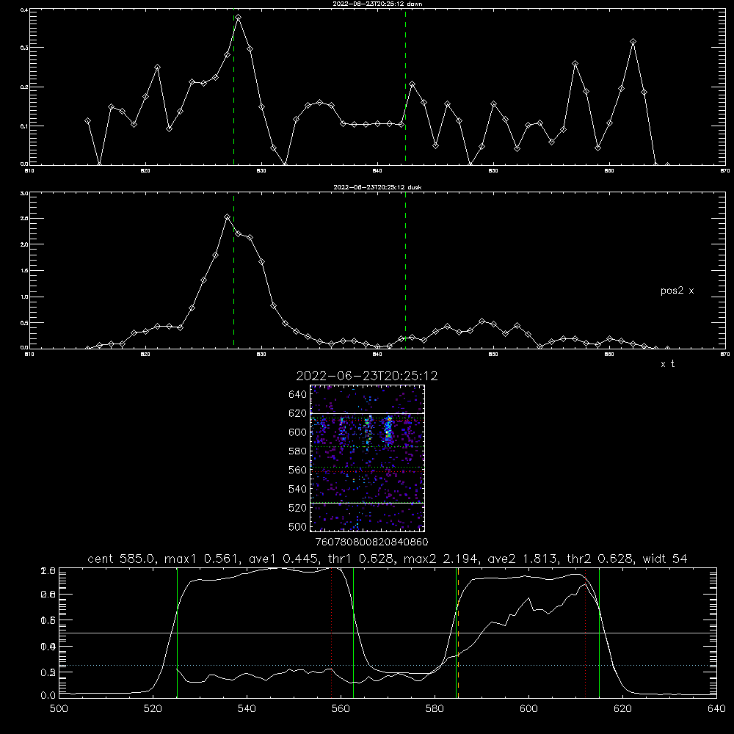Screen dimensions: 734x734
Task: Click the green vertical line near 615
Action: tap(599, 632)
